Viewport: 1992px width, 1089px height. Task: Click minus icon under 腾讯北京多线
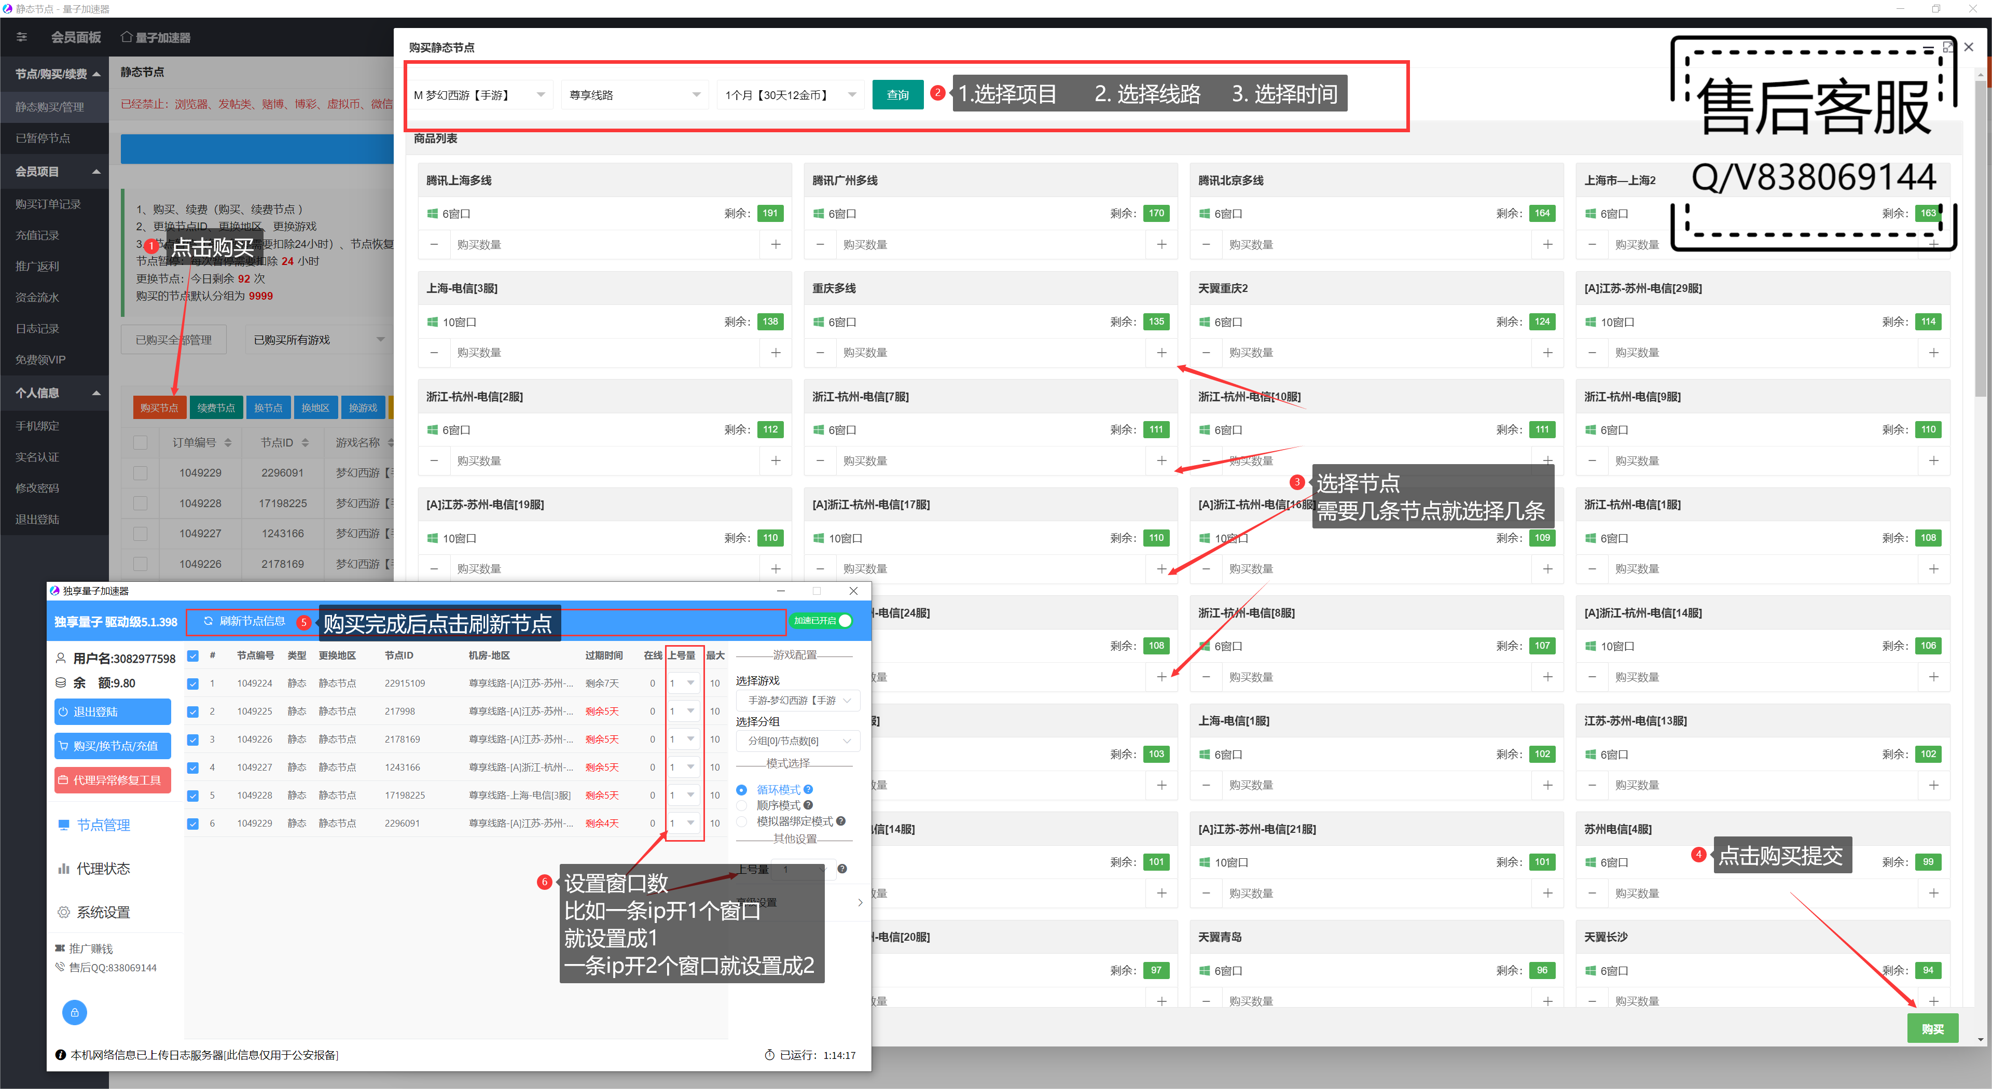click(1206, 244)
